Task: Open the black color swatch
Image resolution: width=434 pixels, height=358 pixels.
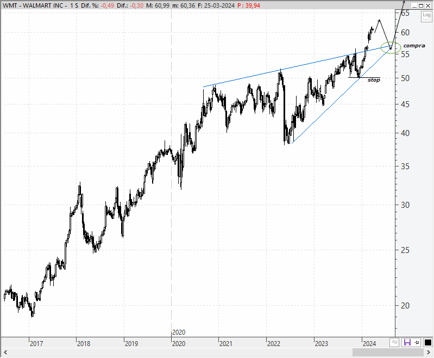Action: [x=427, y=342]
